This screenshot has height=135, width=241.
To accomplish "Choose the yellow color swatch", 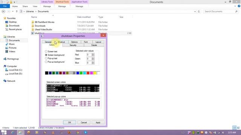I will (x=95, y=73).
